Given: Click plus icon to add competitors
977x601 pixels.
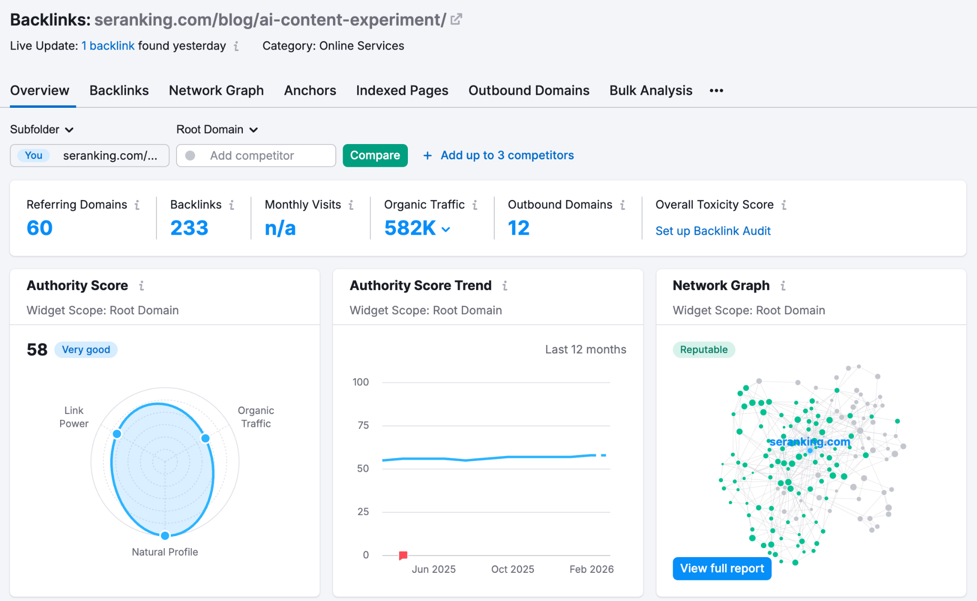Looking at the screenshot, I should coord(427,155).
